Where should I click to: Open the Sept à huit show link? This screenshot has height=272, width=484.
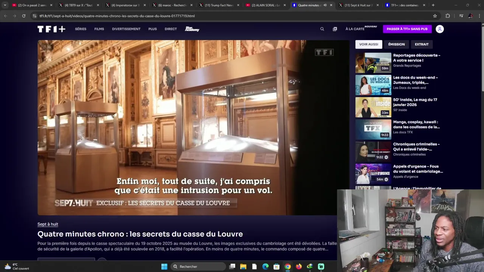pyautogui.click(x=48, y=224)
